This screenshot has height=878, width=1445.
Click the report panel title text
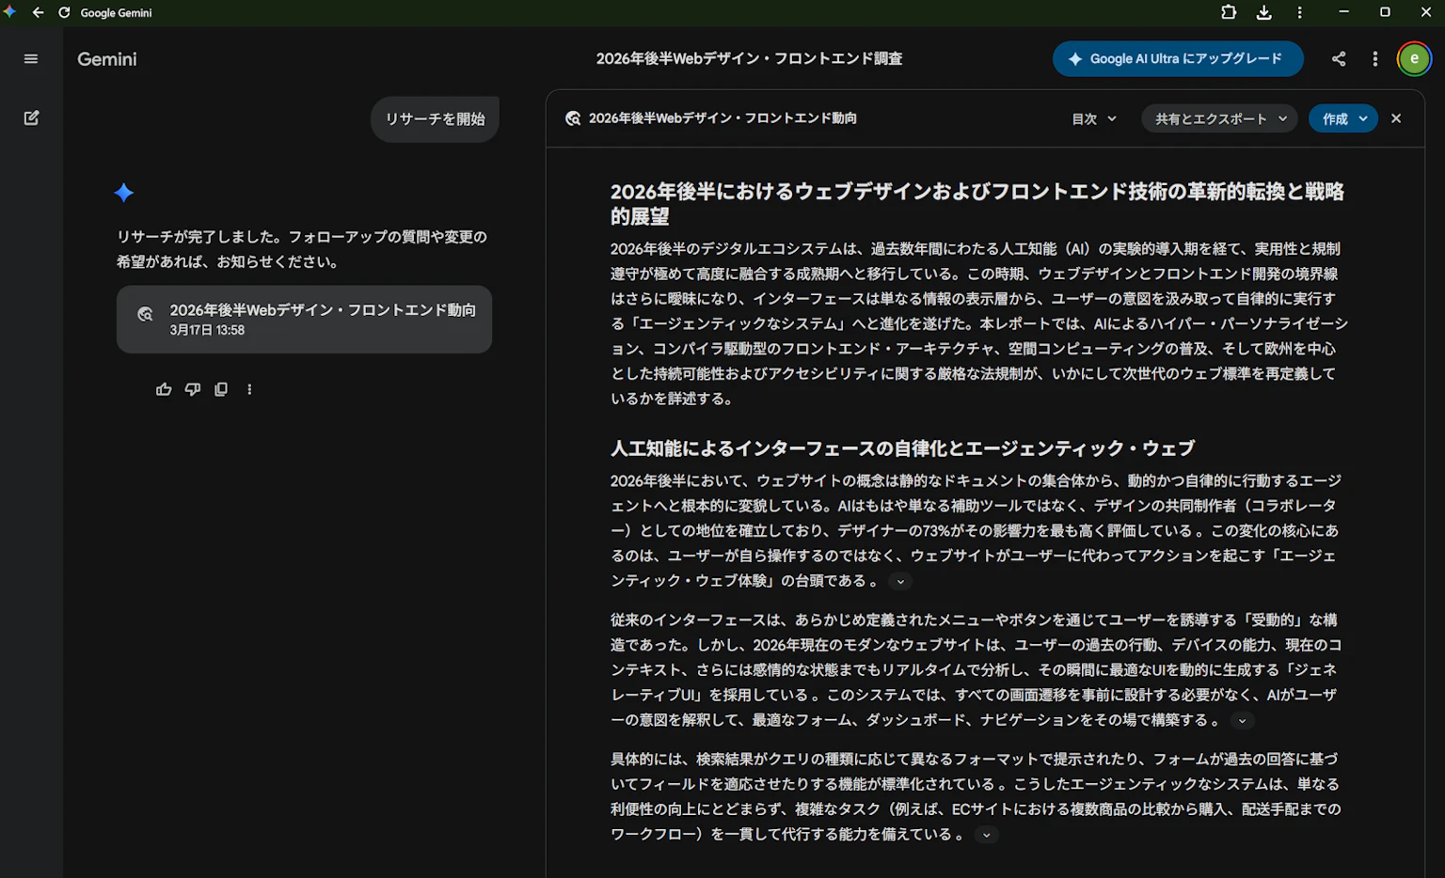[x=722, y=118]
